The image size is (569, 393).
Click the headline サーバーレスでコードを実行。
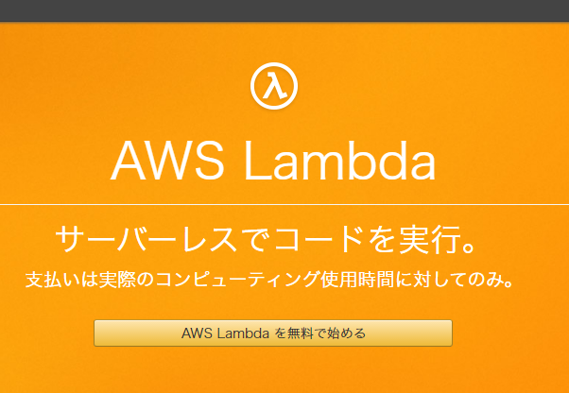[266, 239]
